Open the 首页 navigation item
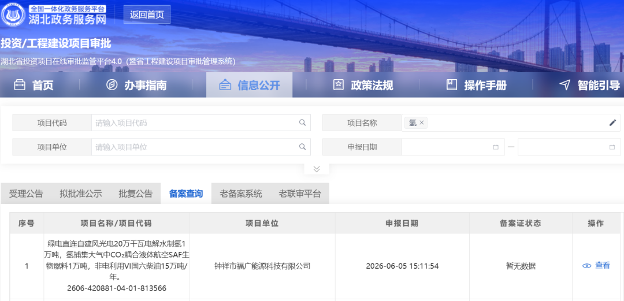This screenshot has width=624, height=301. 43,85
